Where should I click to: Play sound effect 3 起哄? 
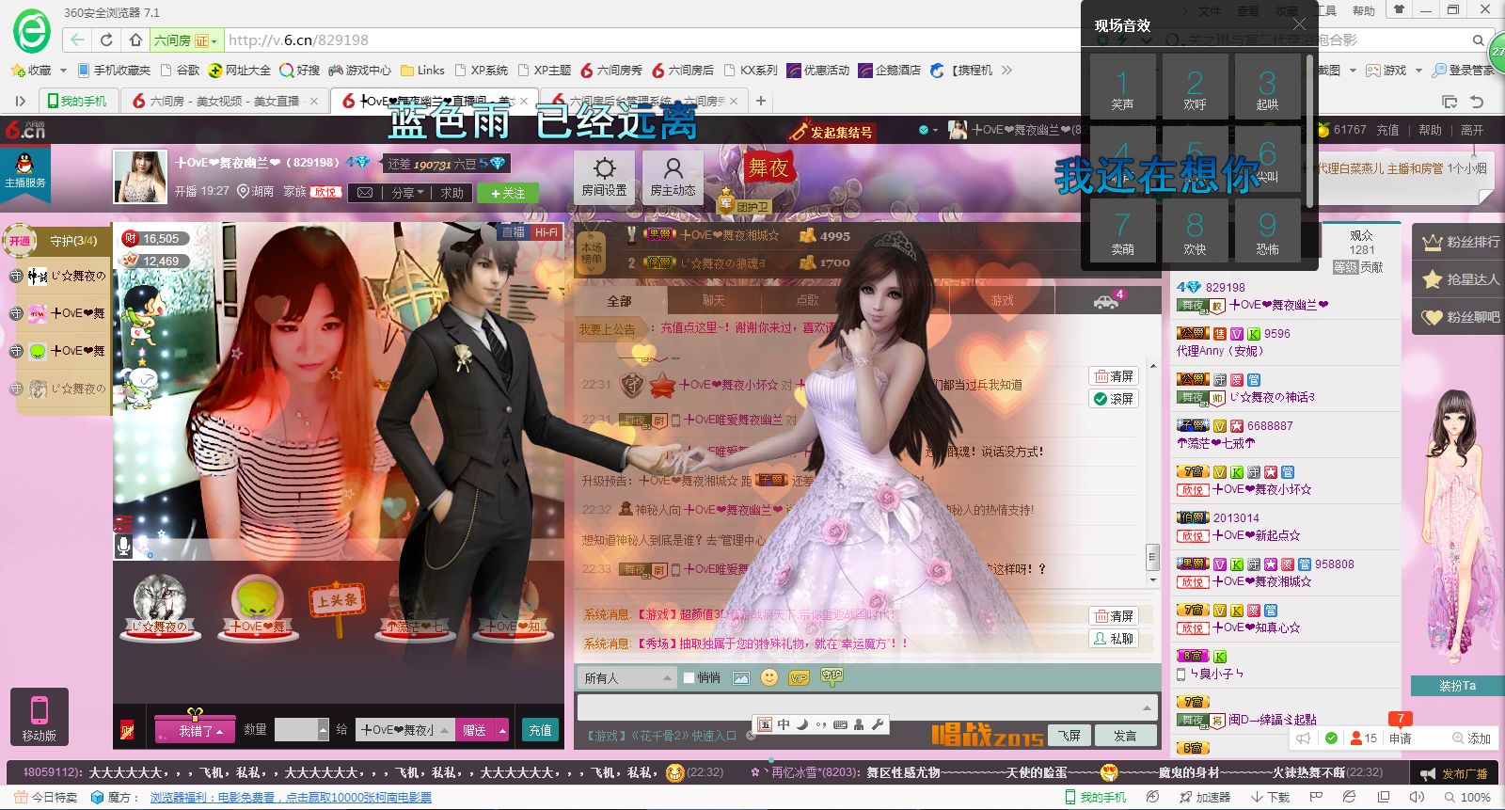(1267, 88)
